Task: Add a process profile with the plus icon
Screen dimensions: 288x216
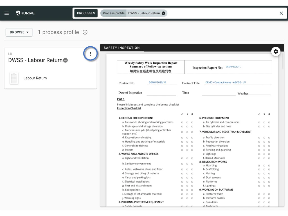Action: point(85,32)
